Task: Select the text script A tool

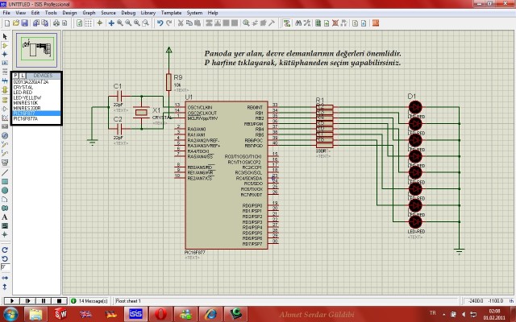Action: click(5, 217)
